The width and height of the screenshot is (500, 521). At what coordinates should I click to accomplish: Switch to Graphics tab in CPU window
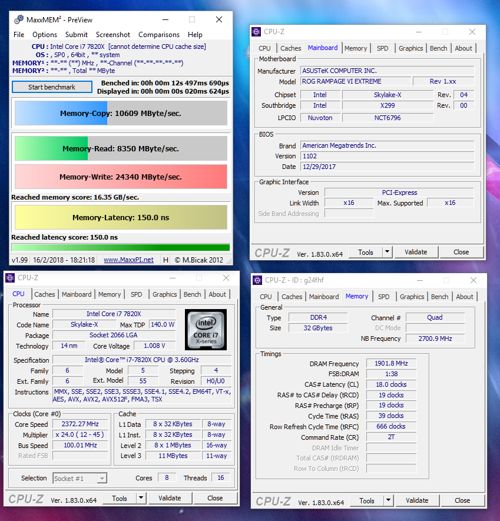coord(164,294)
